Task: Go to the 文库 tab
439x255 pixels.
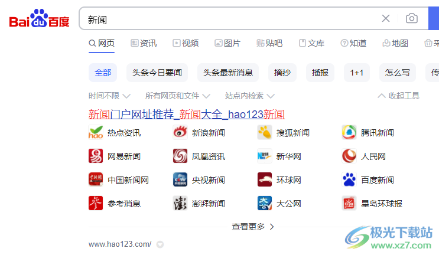Action: click(x=311, y=43)
